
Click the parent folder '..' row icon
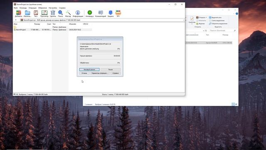[x=15, y=27]
